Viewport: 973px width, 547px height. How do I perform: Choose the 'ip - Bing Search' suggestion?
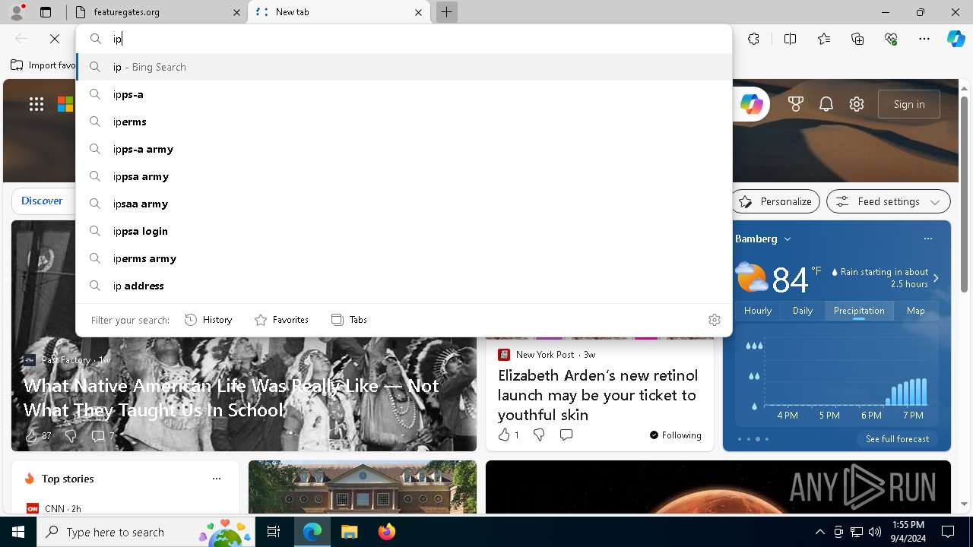tap(404, 67)
